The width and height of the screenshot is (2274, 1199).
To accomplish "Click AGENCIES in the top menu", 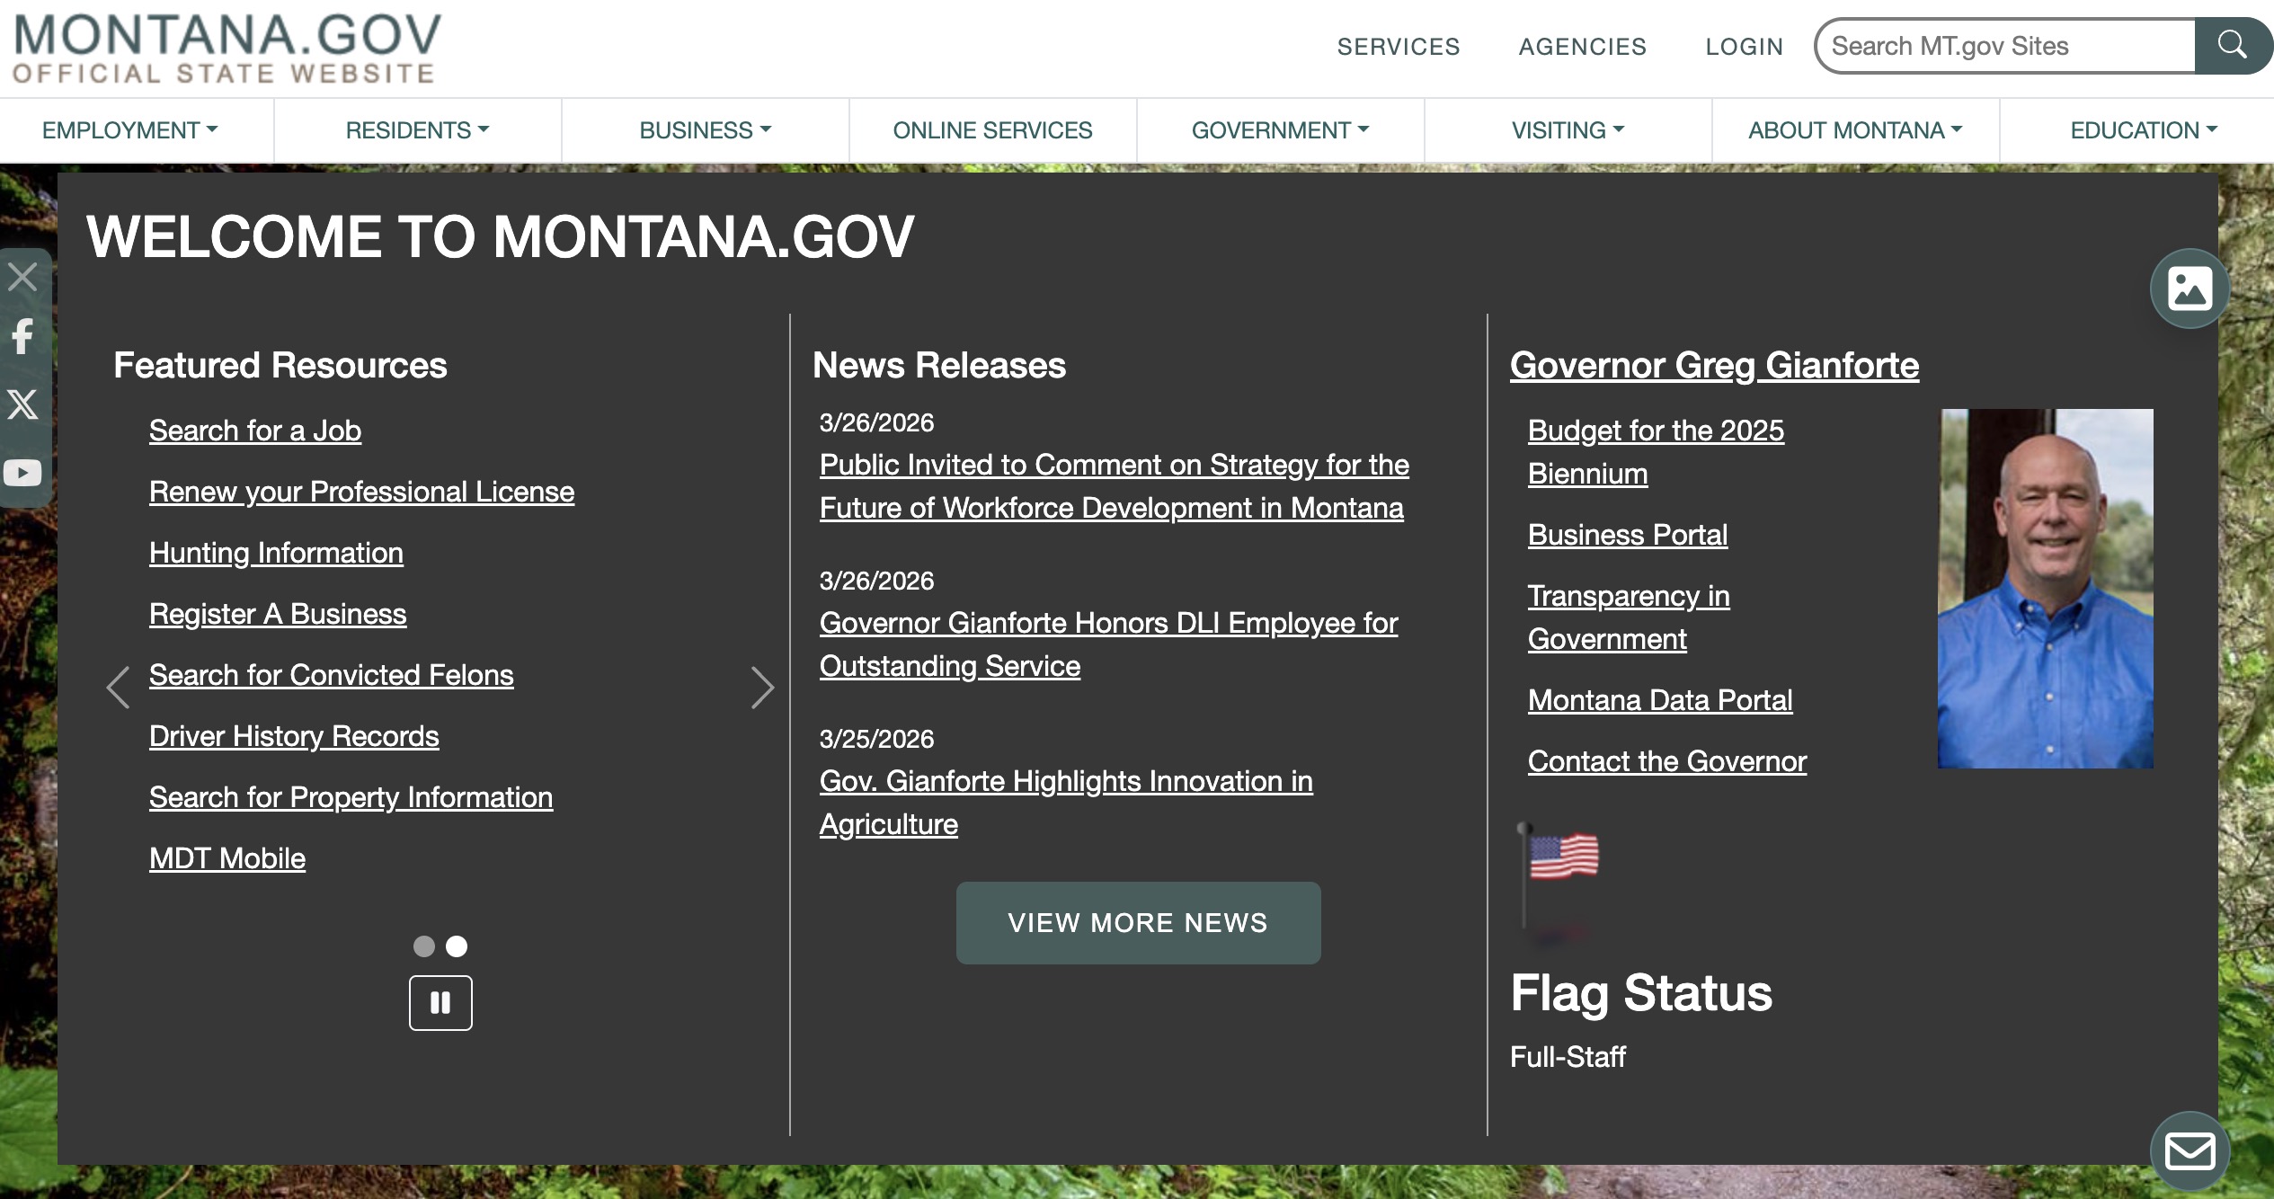I will (1582, 47).
